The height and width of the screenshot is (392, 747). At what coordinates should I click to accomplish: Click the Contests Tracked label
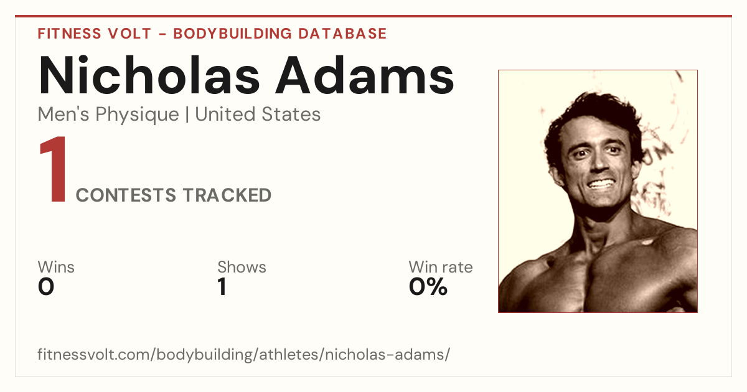click(174, 195)
